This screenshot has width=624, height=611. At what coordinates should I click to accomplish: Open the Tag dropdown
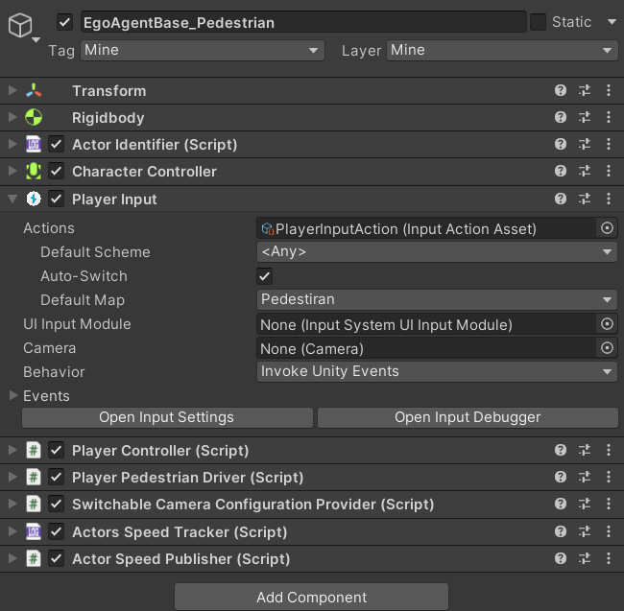[x=203, y=51]
